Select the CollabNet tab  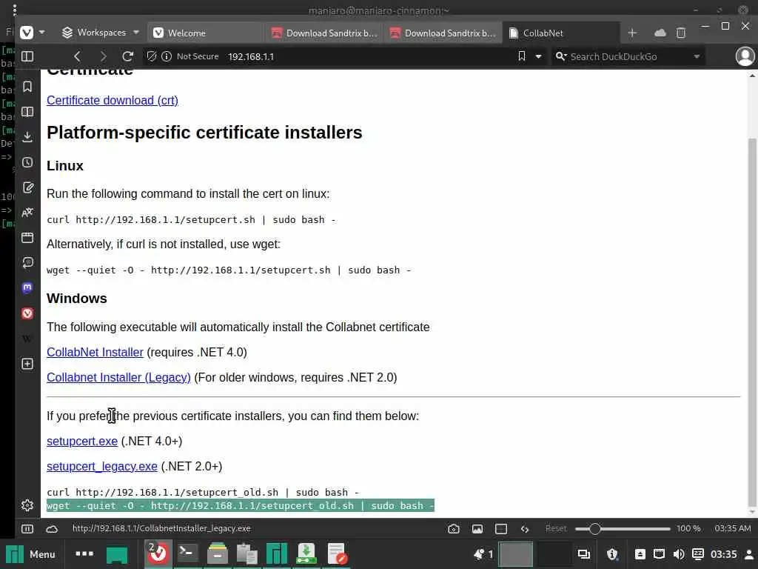pyautogui.click(x=561, y=33)
